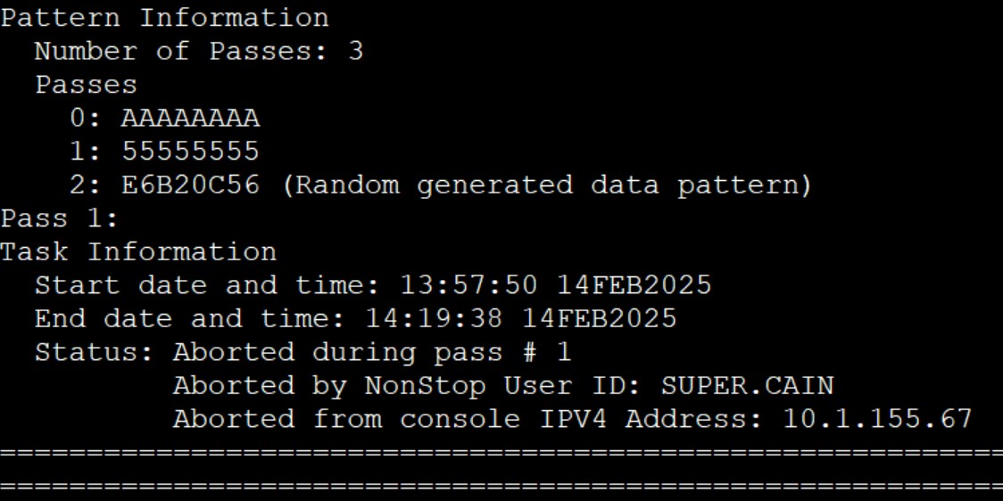Click the End date and time label

point(190,318)
